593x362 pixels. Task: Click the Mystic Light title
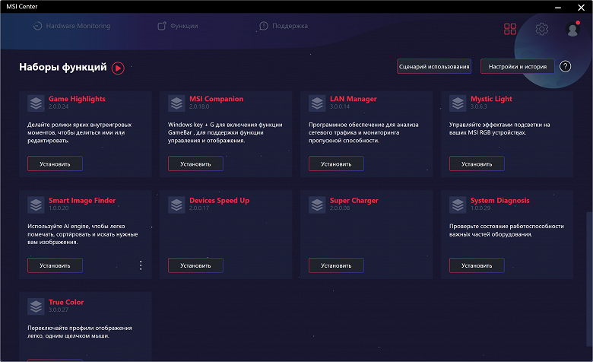(491, 99)
